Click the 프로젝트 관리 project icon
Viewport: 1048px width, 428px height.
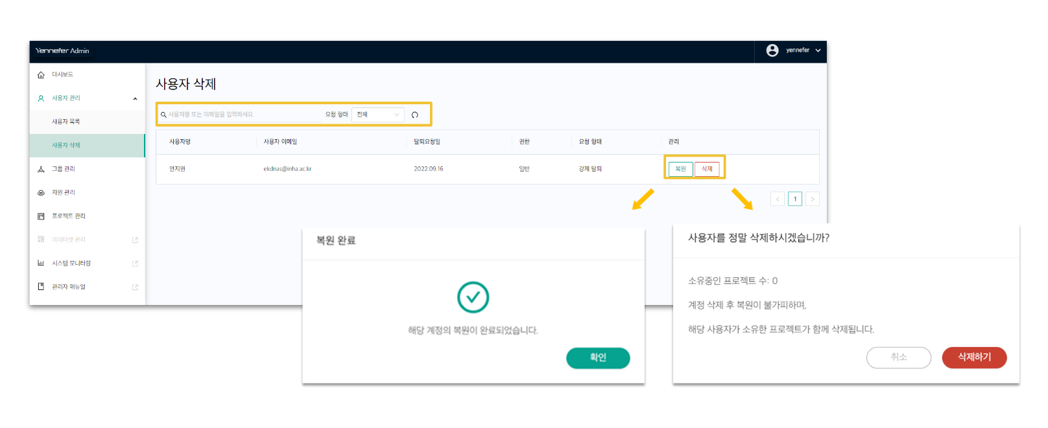(x=41, y=216)
